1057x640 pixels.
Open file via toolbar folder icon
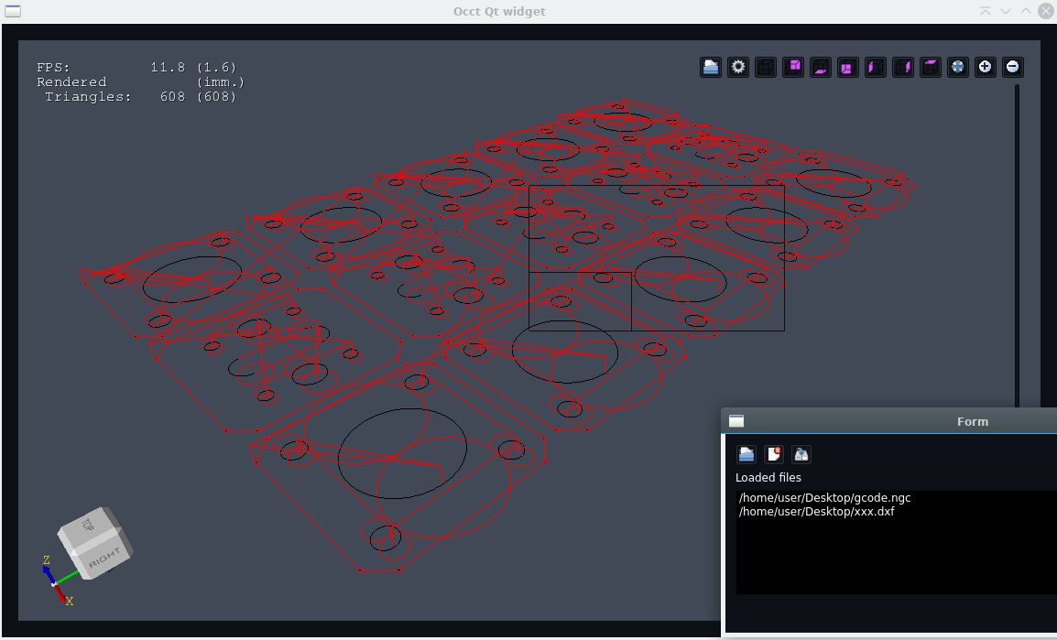[711, 67]
